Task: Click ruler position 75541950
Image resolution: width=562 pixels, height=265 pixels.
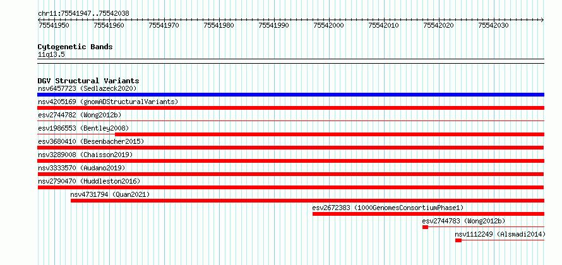Action: 54,25
